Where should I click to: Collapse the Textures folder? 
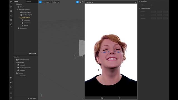click(15, 73)
